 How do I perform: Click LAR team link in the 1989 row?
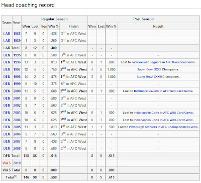tap(7, 41)
